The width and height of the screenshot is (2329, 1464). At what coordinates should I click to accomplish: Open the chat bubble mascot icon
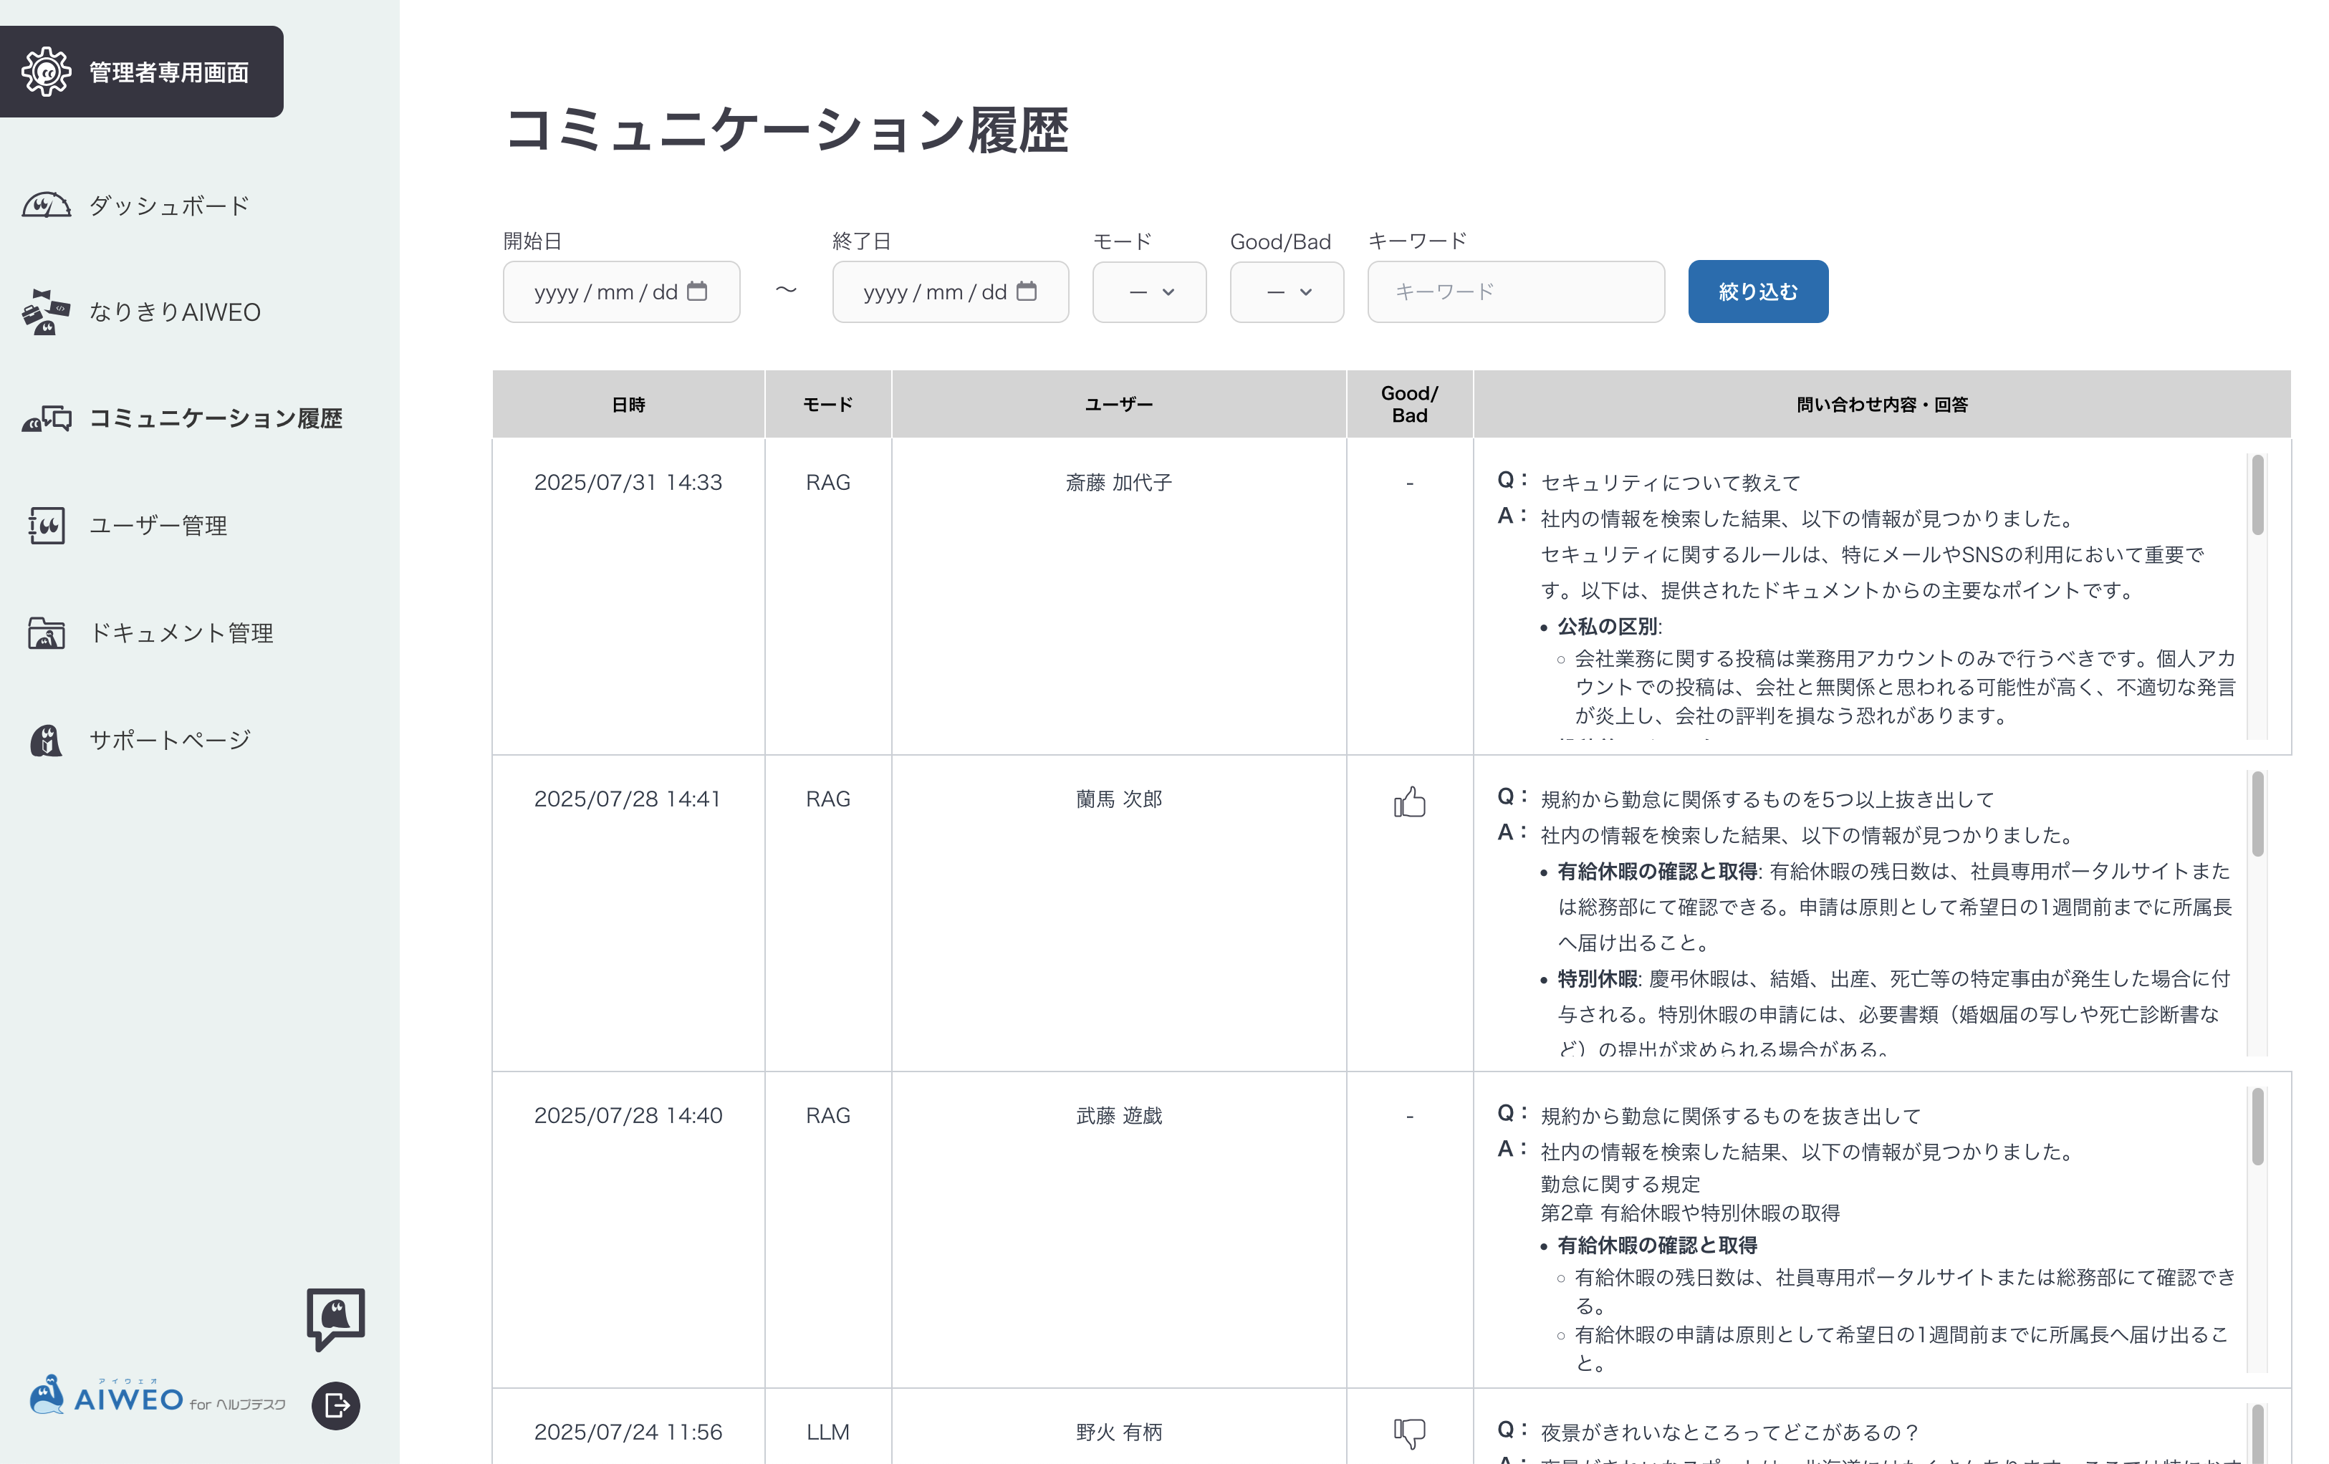pos(335,1318)
